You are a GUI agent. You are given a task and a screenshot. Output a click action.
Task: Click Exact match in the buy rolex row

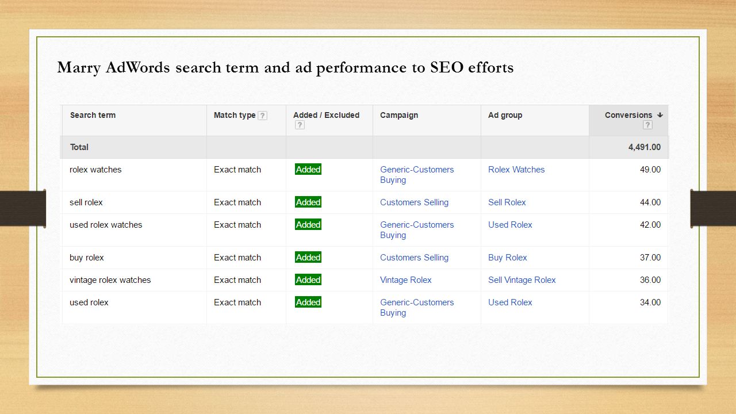(237, 258)
